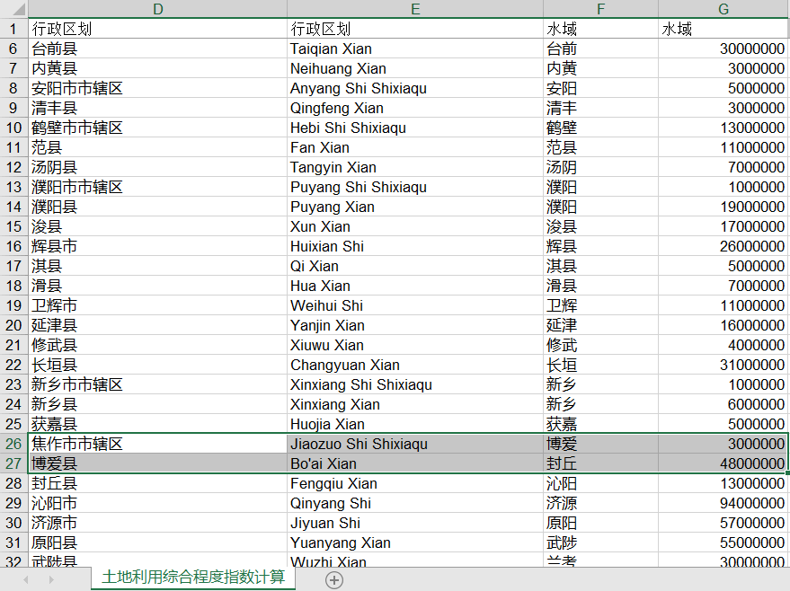This screenshot has height=591, width=790.
Task: Click the cell Anyang Shi Shixiaqu
Action: coord(415,88)
